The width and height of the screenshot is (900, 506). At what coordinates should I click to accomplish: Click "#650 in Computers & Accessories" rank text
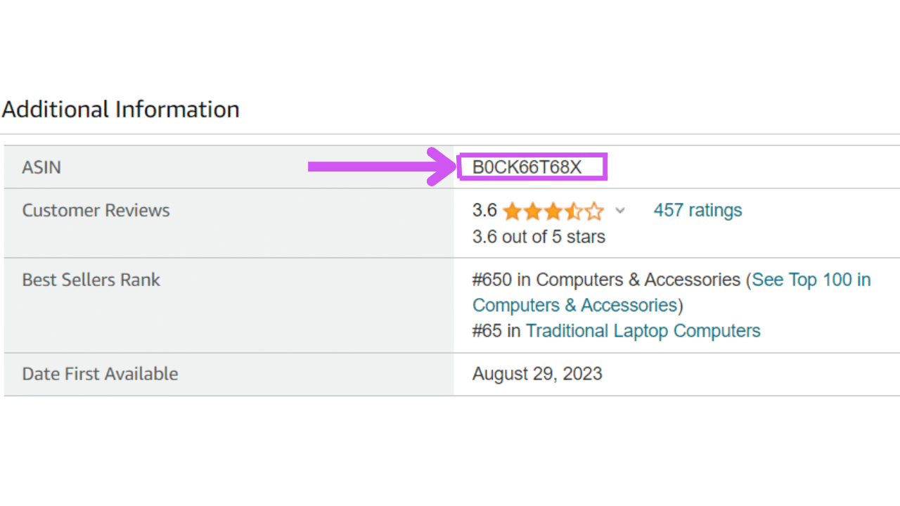tap(606, 280)
